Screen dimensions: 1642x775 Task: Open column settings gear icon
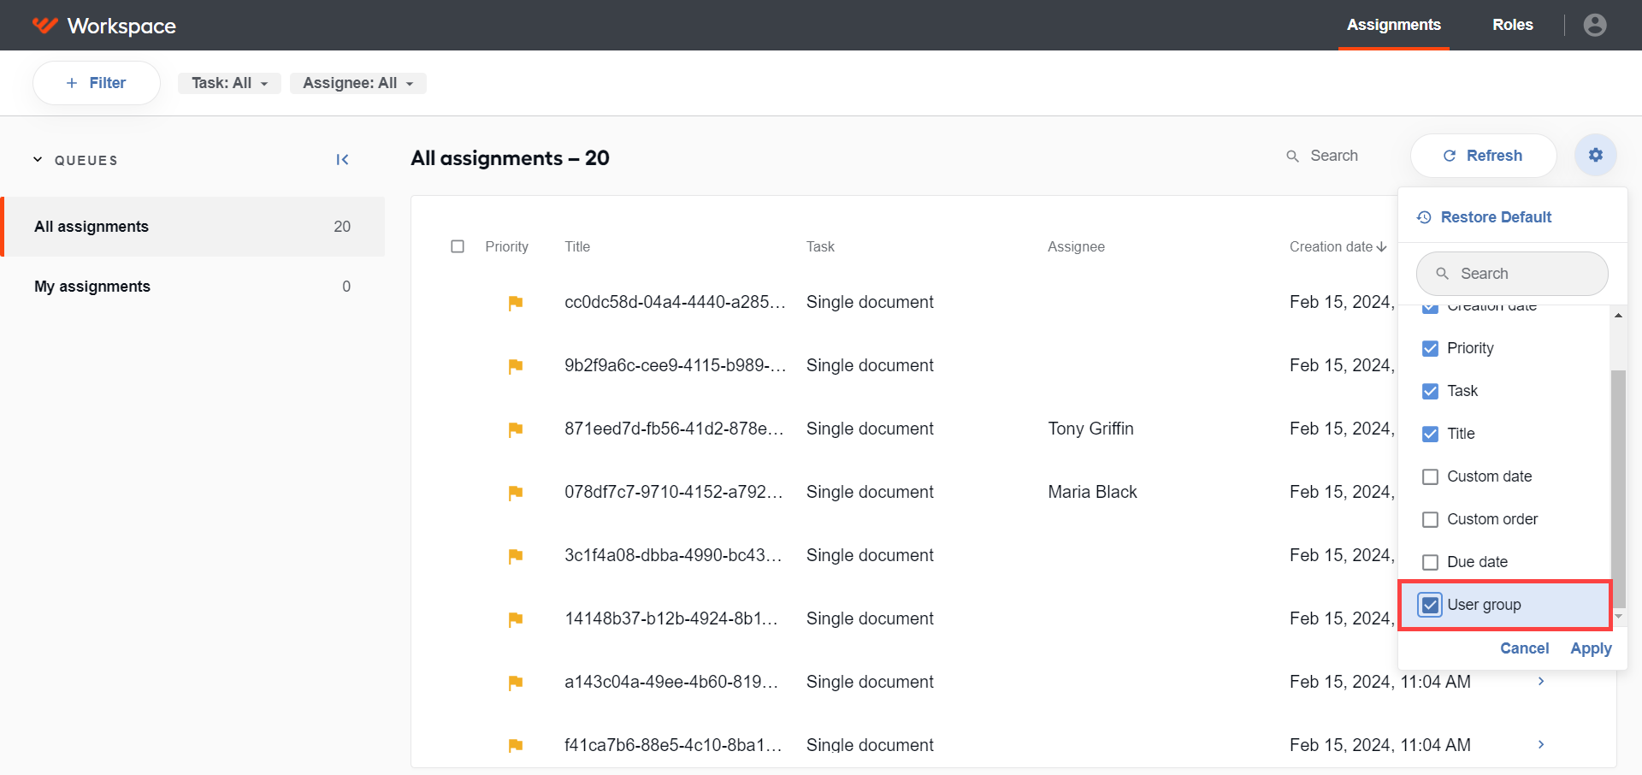[1595, 155]
